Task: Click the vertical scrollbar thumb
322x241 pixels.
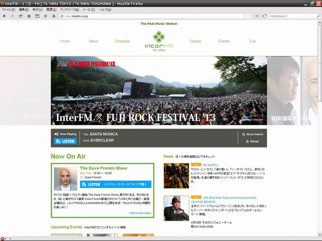Action: click(320, 63)
